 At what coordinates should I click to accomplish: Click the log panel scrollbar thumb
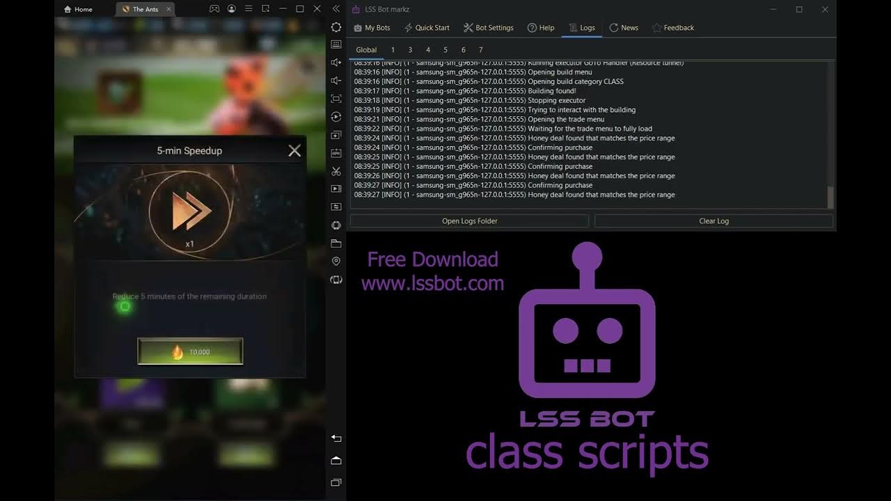[830, 197]
